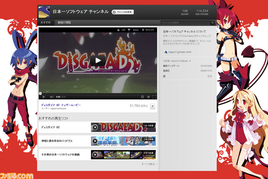Expand the nippon1software creator dropdown arrow

[190, 61]
